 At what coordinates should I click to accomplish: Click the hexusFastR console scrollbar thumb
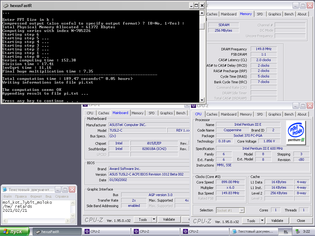click(202, 26)
